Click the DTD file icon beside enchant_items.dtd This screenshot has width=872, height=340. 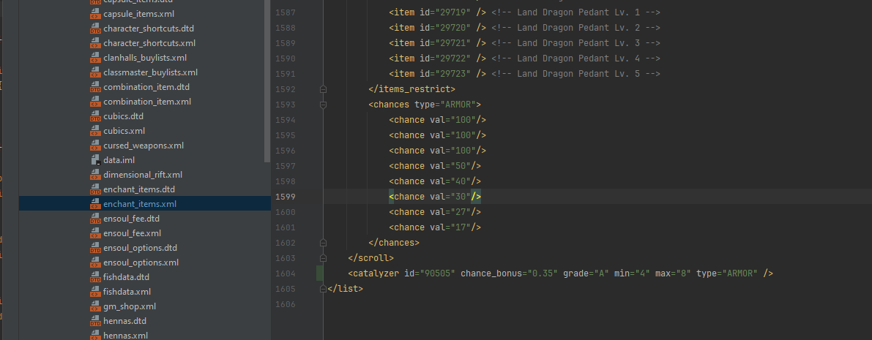coord(94,189)
